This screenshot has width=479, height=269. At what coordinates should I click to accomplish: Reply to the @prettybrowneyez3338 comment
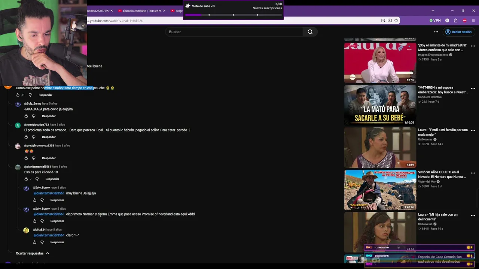[x=49, y=158]
